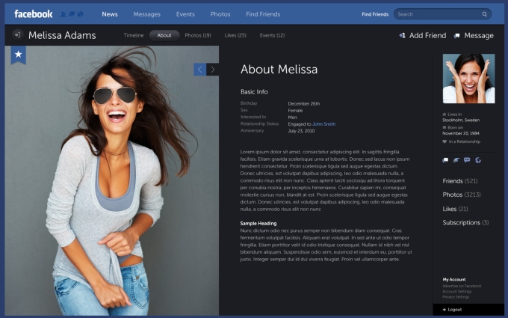This screenshot has width=508, height=318.
Task: Click the large cover photo of Melissa
Action: 112,180
